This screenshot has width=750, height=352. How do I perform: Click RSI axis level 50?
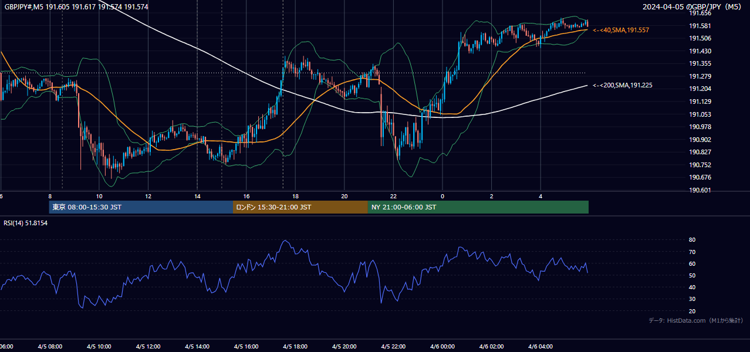tap(692, 275)
